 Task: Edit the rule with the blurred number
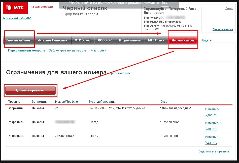coord(212,123)
